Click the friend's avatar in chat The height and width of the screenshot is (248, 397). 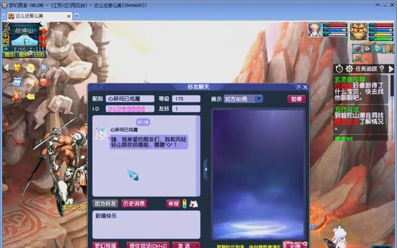100,133
